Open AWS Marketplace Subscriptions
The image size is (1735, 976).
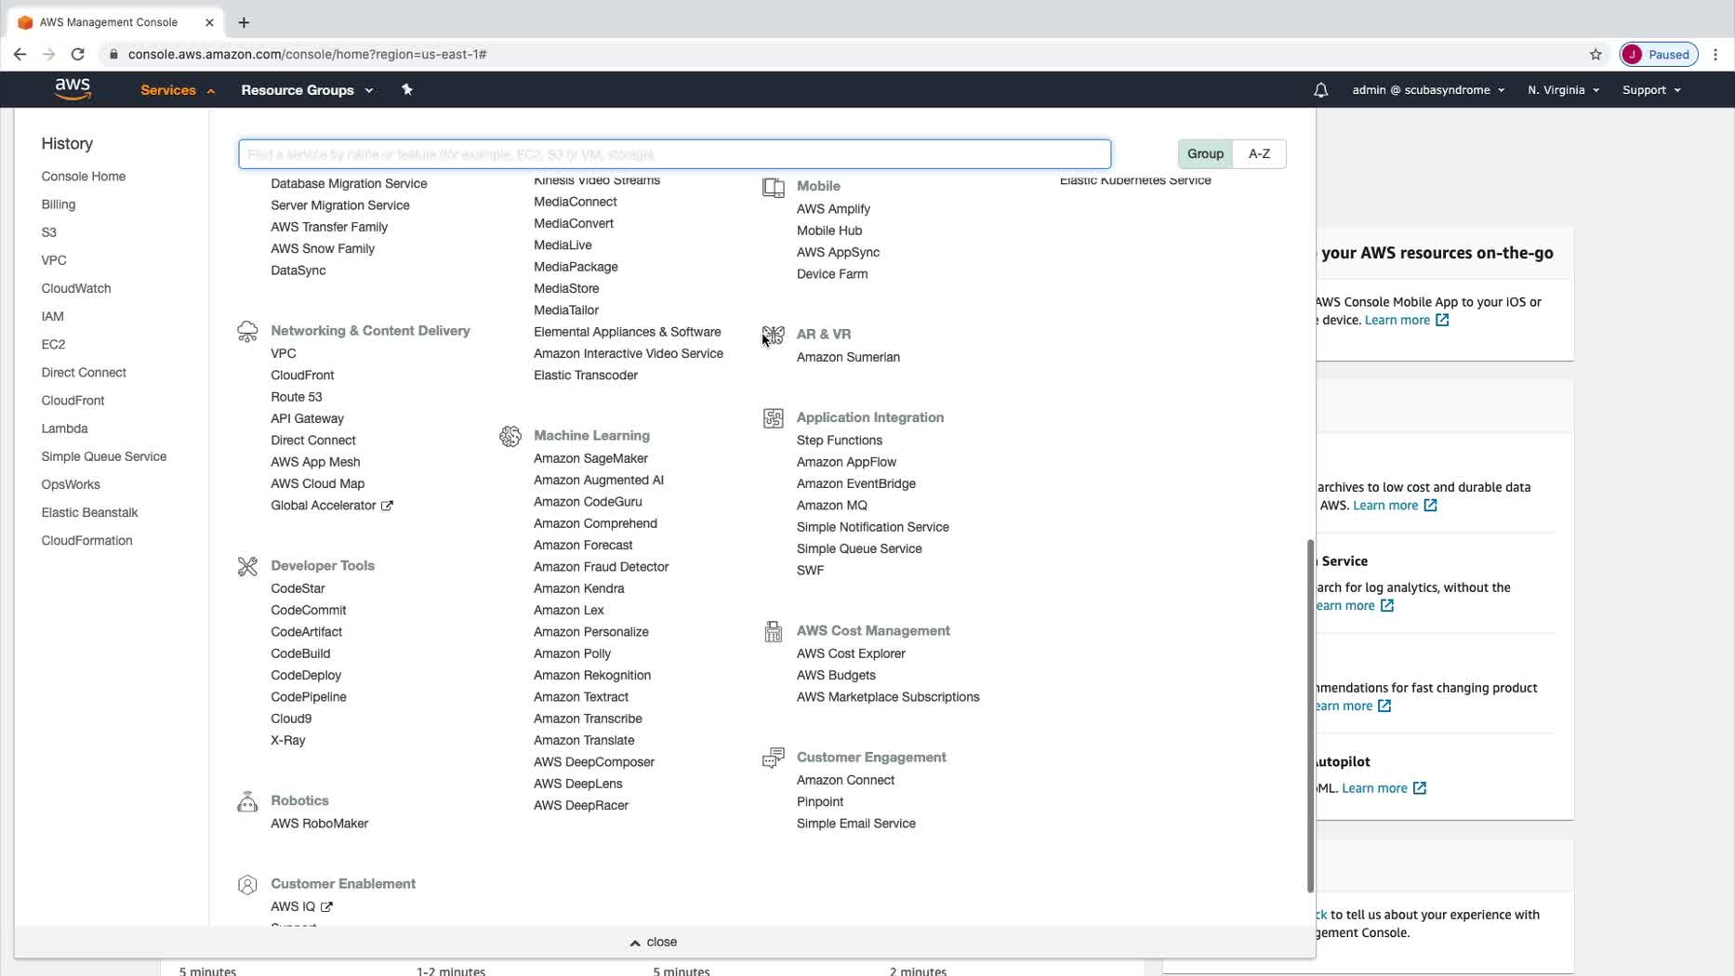(888, 697)
